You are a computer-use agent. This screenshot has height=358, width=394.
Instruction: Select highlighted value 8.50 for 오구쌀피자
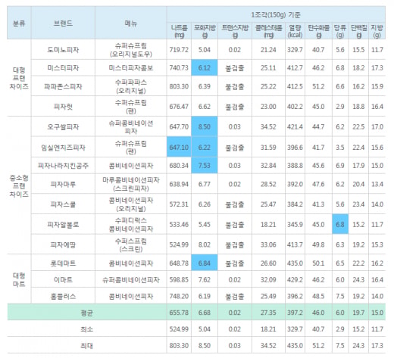pyautogui.click(x=205, y=126)
